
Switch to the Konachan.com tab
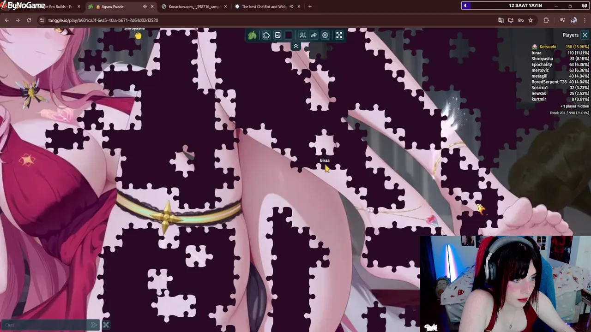[x=194, y=6]
